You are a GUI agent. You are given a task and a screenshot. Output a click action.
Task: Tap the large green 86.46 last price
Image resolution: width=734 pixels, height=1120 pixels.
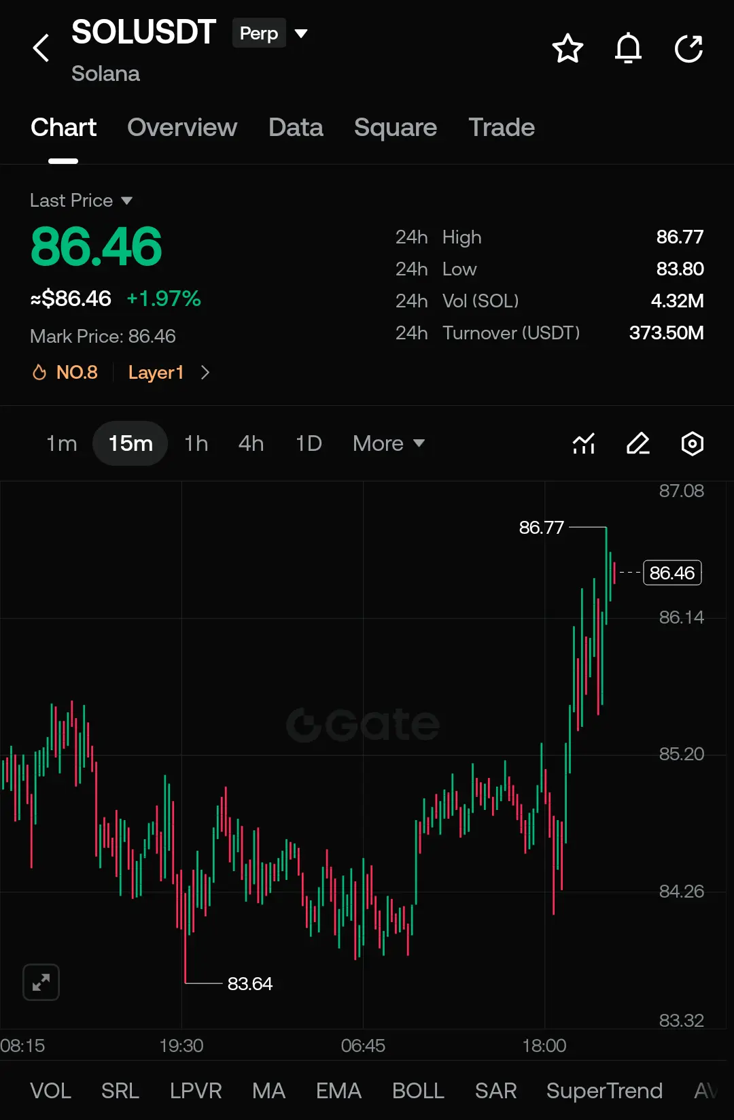[96, 246]
